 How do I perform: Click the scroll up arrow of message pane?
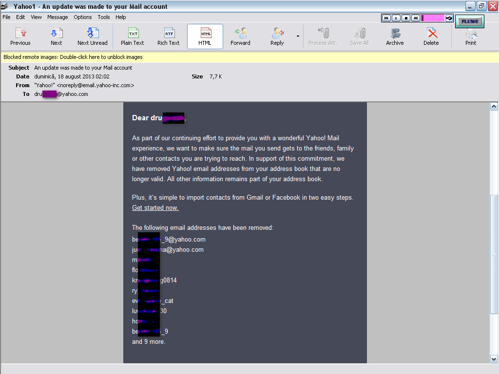(494, 107)
